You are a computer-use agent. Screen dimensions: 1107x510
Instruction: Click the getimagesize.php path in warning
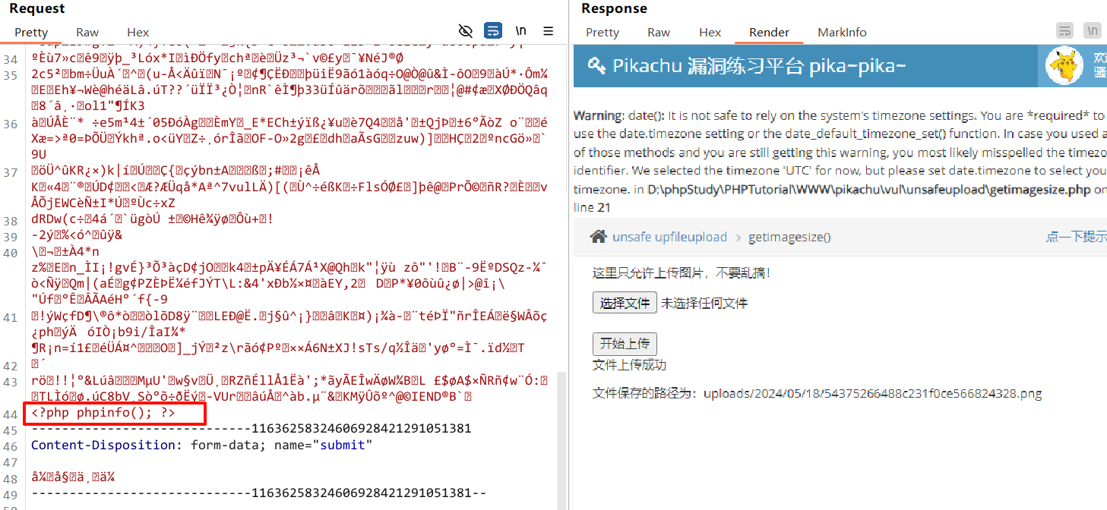tap(869, 189)
